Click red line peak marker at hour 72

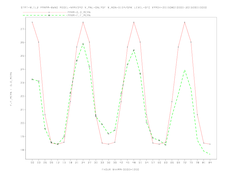point(184,22)
